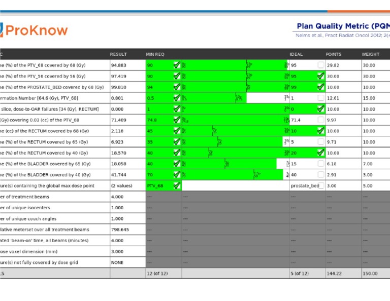Click the dose voxel dimension row label
Image resolution: width=390 pixels, height=301 pixels.
coord(28,252)
